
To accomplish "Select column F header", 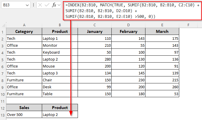I will [x=188, y=25].
